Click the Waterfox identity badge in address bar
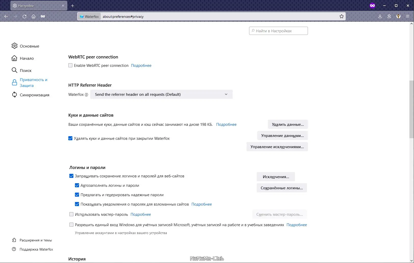The width and height of the screenshot is (414, 263). pos(89,17)
